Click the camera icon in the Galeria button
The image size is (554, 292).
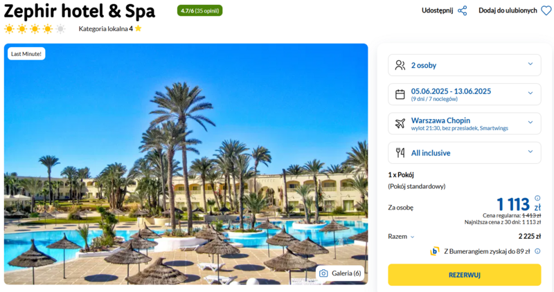pyautogui.click(x=323, y=273)
